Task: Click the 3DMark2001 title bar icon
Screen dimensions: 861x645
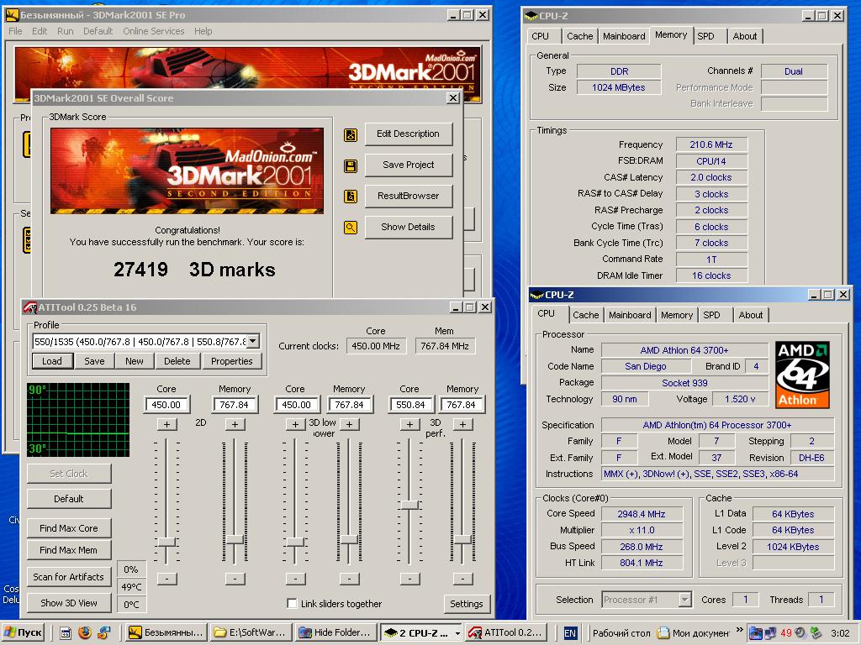Action: pos(12,15)
